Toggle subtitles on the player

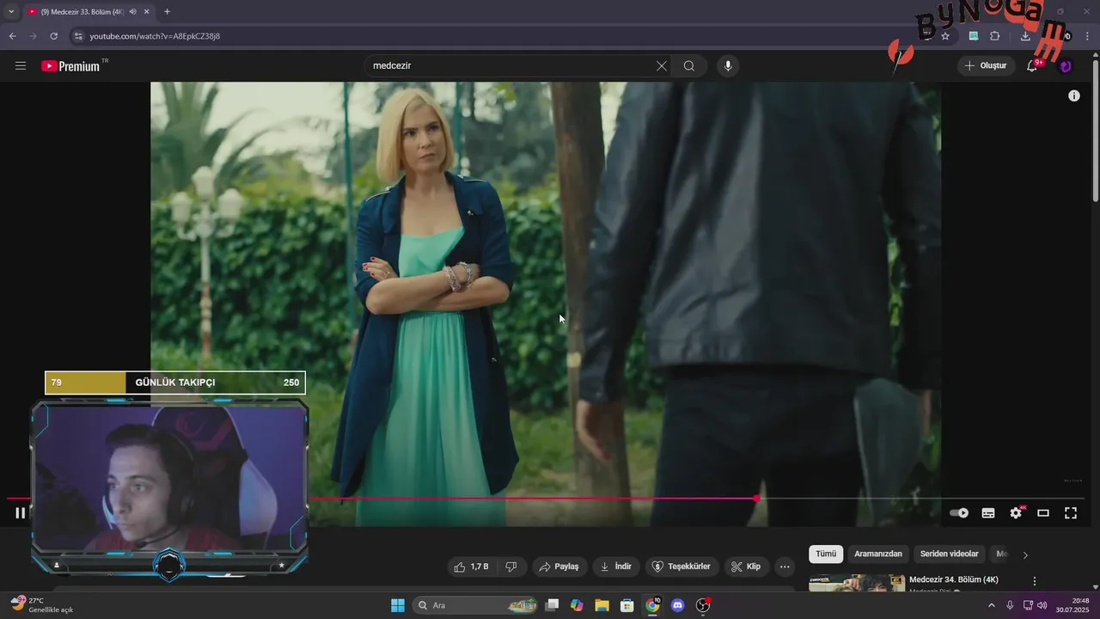pyautogui.click(x=988, y=513)
